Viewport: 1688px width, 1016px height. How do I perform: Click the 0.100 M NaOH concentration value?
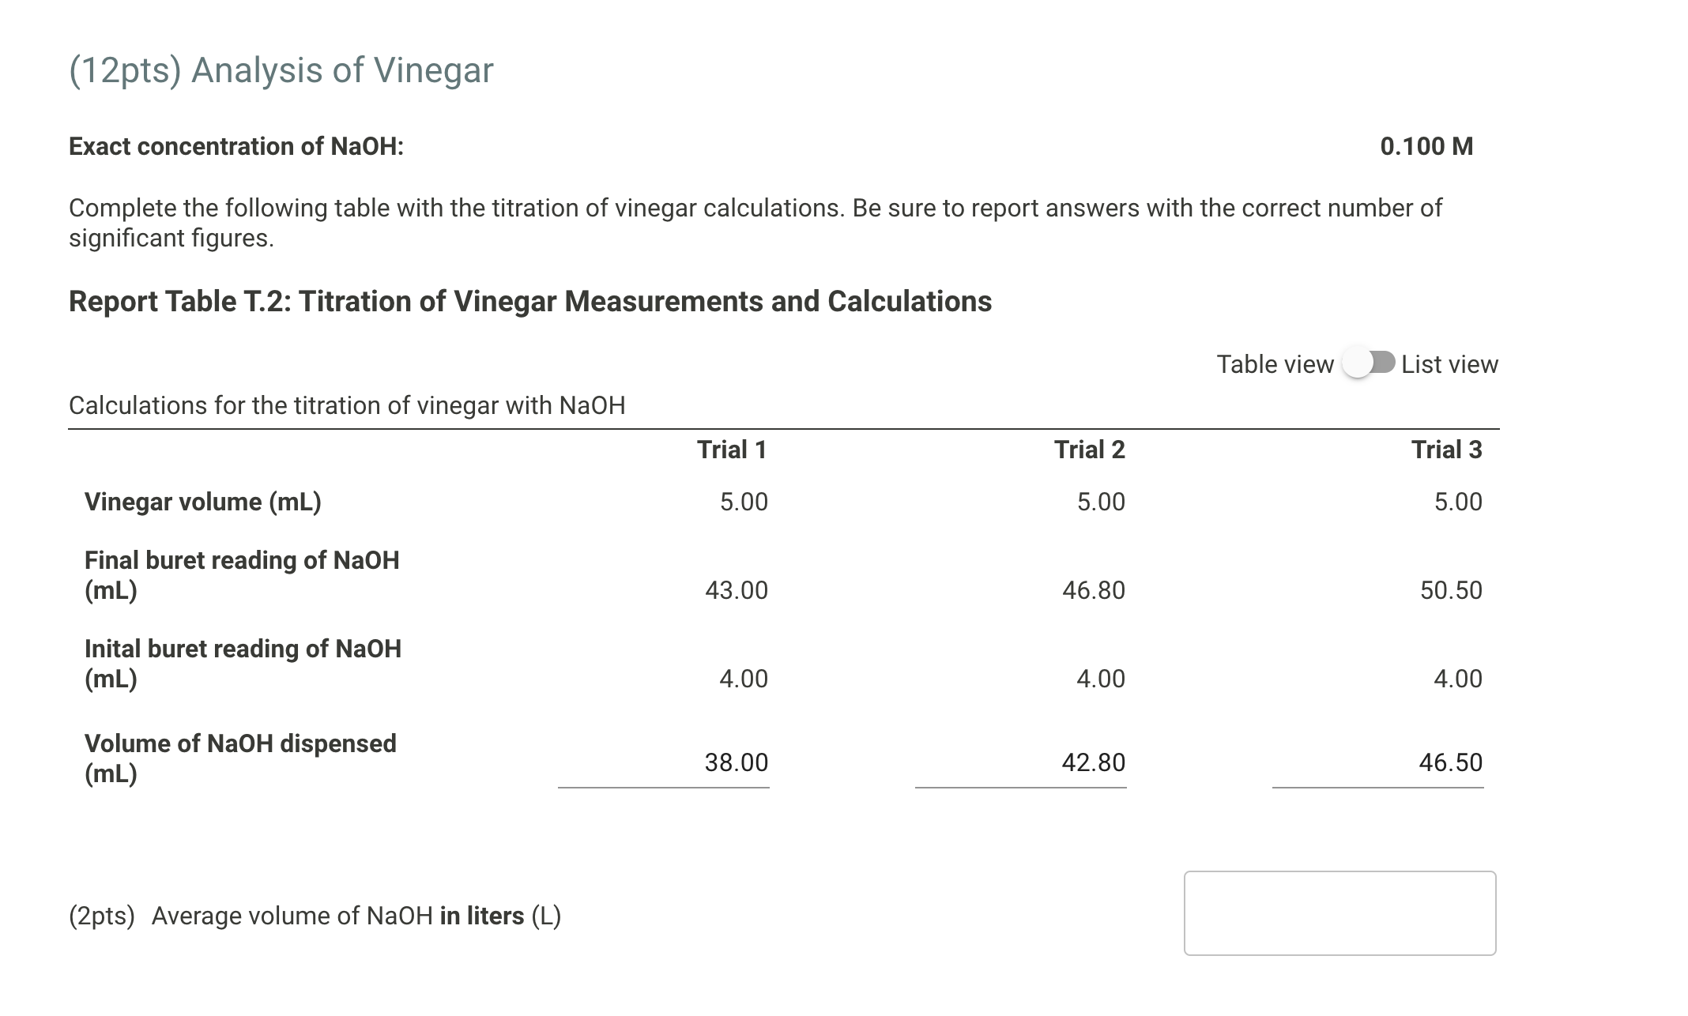tap(1426, 146)
